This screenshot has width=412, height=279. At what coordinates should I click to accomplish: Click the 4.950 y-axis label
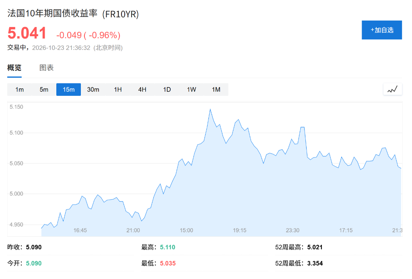tap(16, 225)
